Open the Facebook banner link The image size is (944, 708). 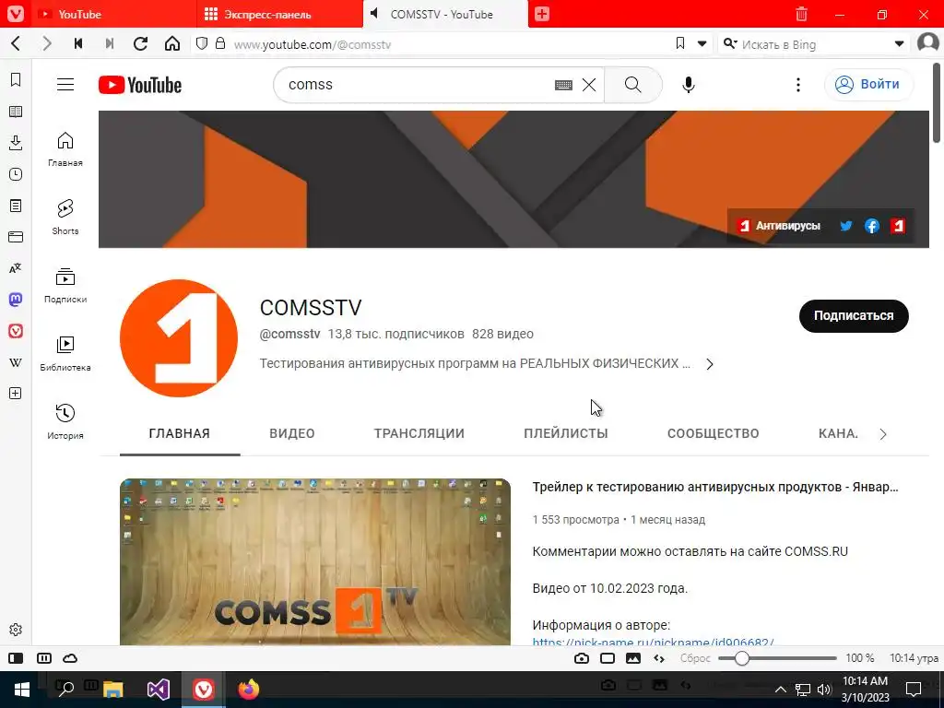[x=872, y=226]
